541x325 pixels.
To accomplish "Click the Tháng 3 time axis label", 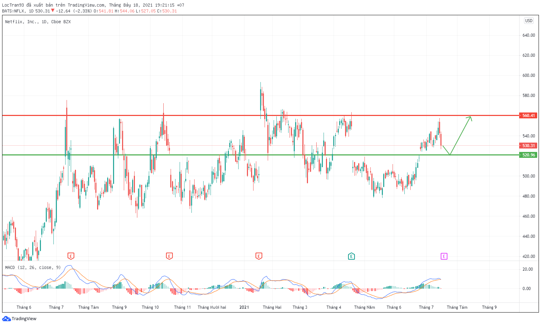I will pos(300,307).
